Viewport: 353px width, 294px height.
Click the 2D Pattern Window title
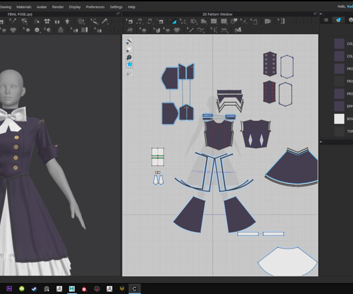point(217,14)
